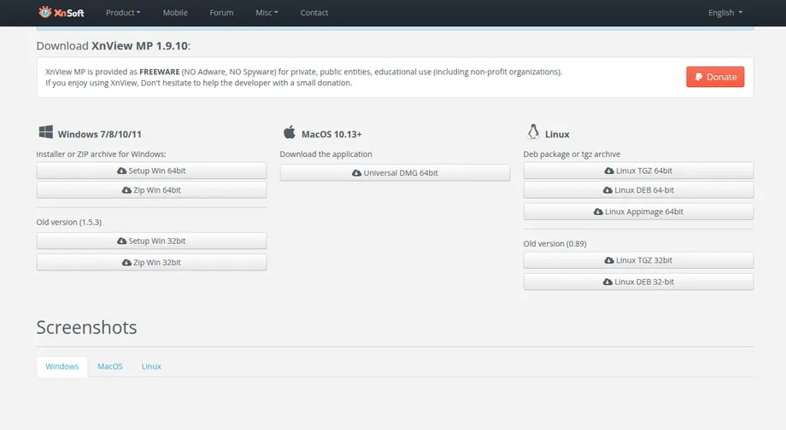Image resolution: width=786 pixels, height=430 pixels.
Task: Click "Download the application" text
Action: click(x=326, y=154)
